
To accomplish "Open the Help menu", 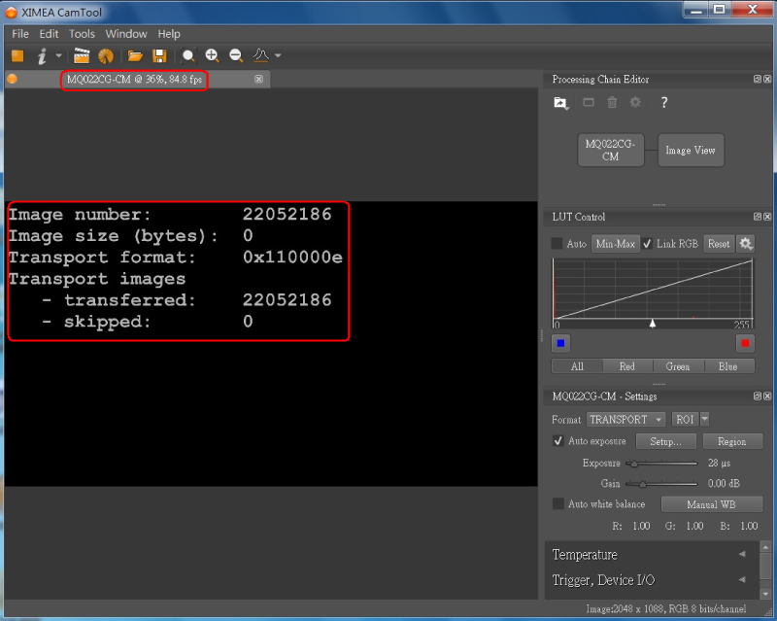I will coord(169,34).
